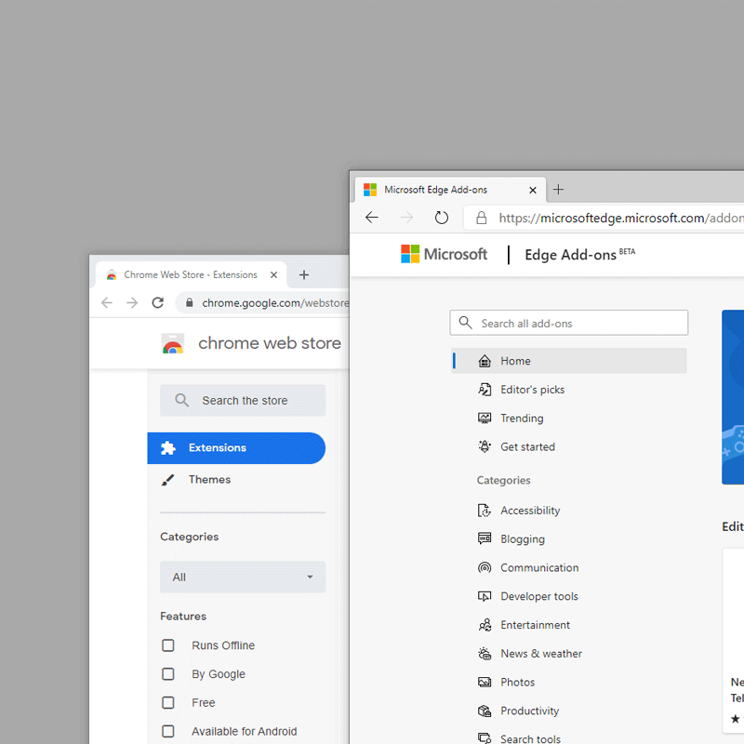Open a new tab in Chrome window

pos(304,274)
